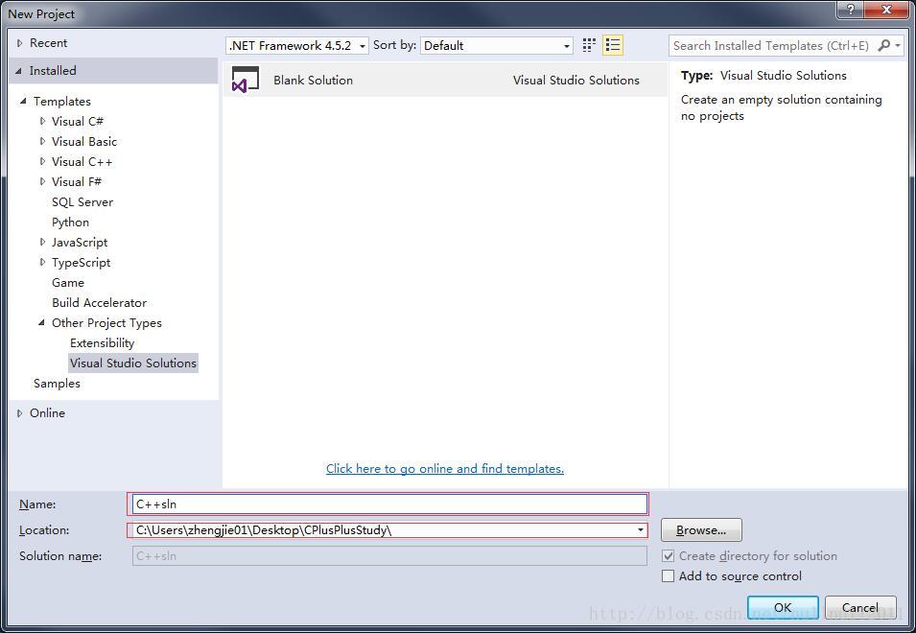
Task: Select Extensibility under Other Project Types
Action: [x=103, y=342]
